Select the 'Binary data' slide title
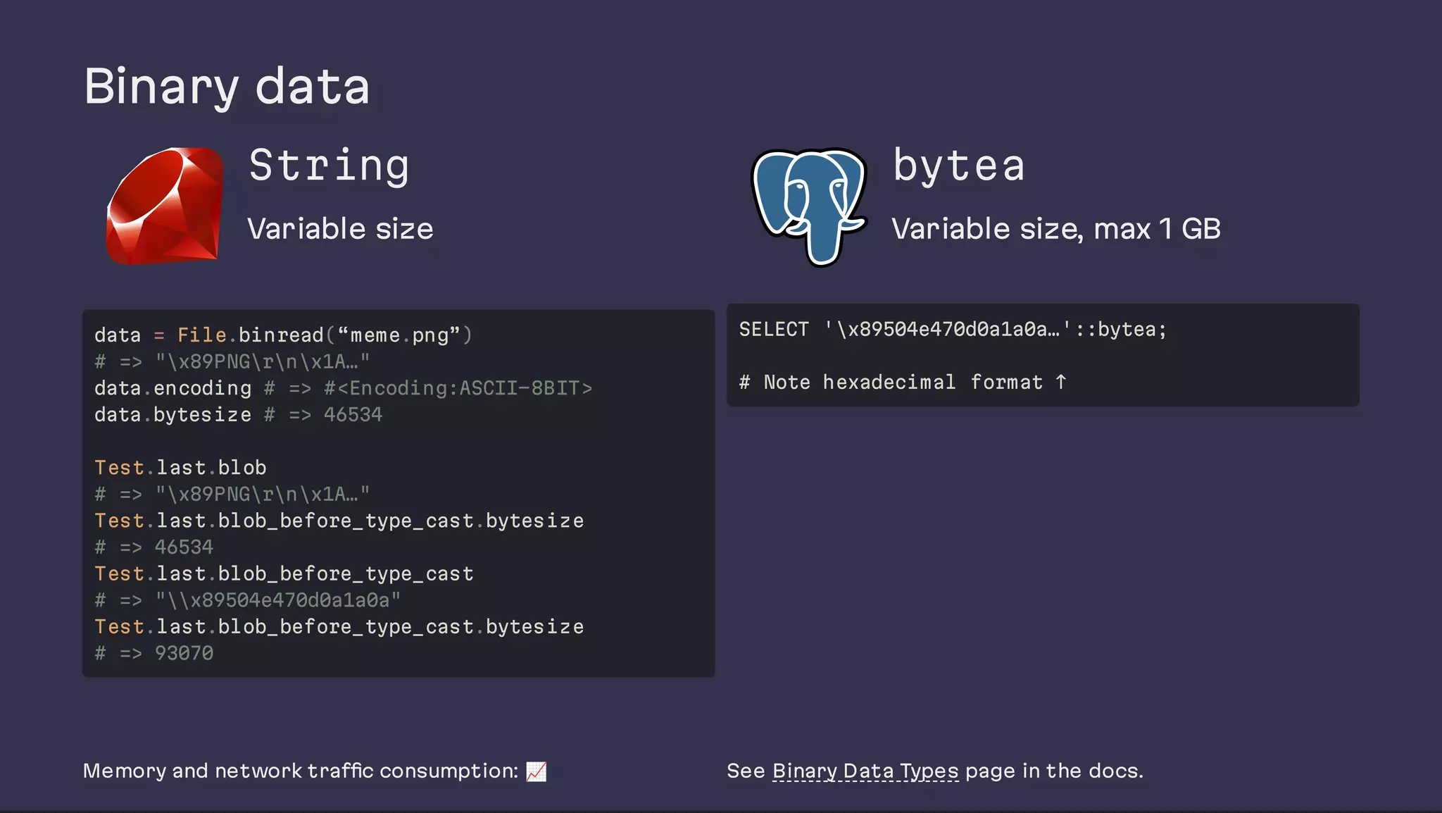Screen dimensions: 1442x813 (227, 87)
